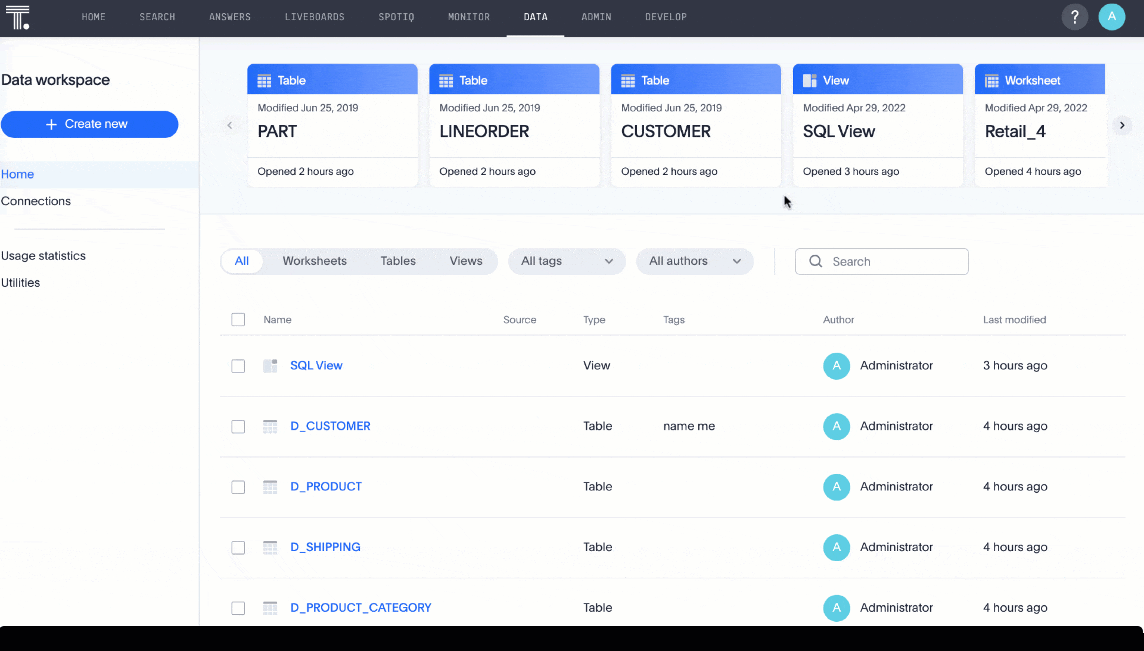This screenshot has width=1144, height=651.
Task: Click the left carousel arrow
Action: tap(229, 125)
